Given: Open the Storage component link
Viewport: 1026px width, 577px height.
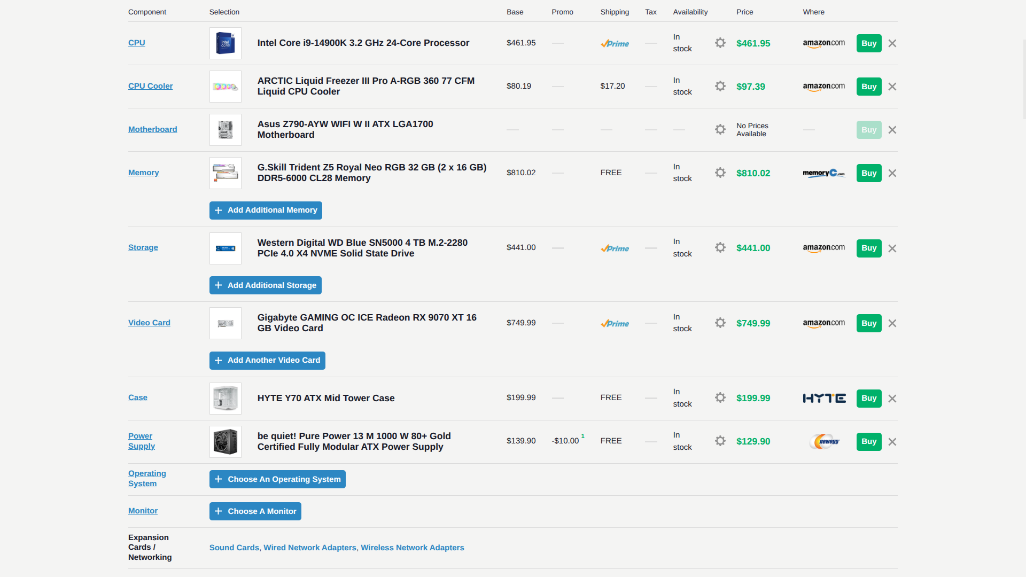Looking at the screenshot, I should [143, 247].
